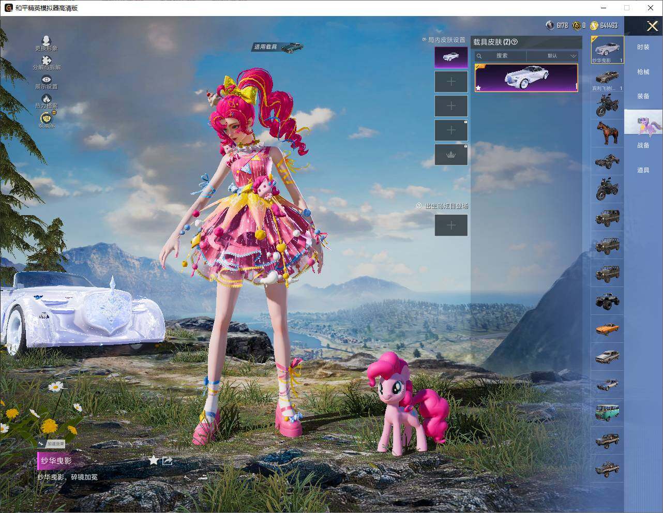This screenshot has width=663, height=513.
Task: Click the dark gold-rimmed currency icon
Action: [577, 25]
